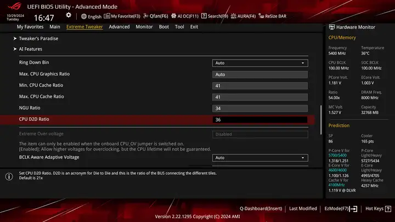395x222 pixels.
Task: Open My Favorite(F3) folder icon
Action: point(107,16)
